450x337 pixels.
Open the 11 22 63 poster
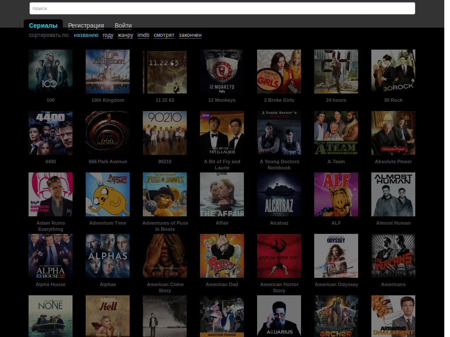[165, 72]
